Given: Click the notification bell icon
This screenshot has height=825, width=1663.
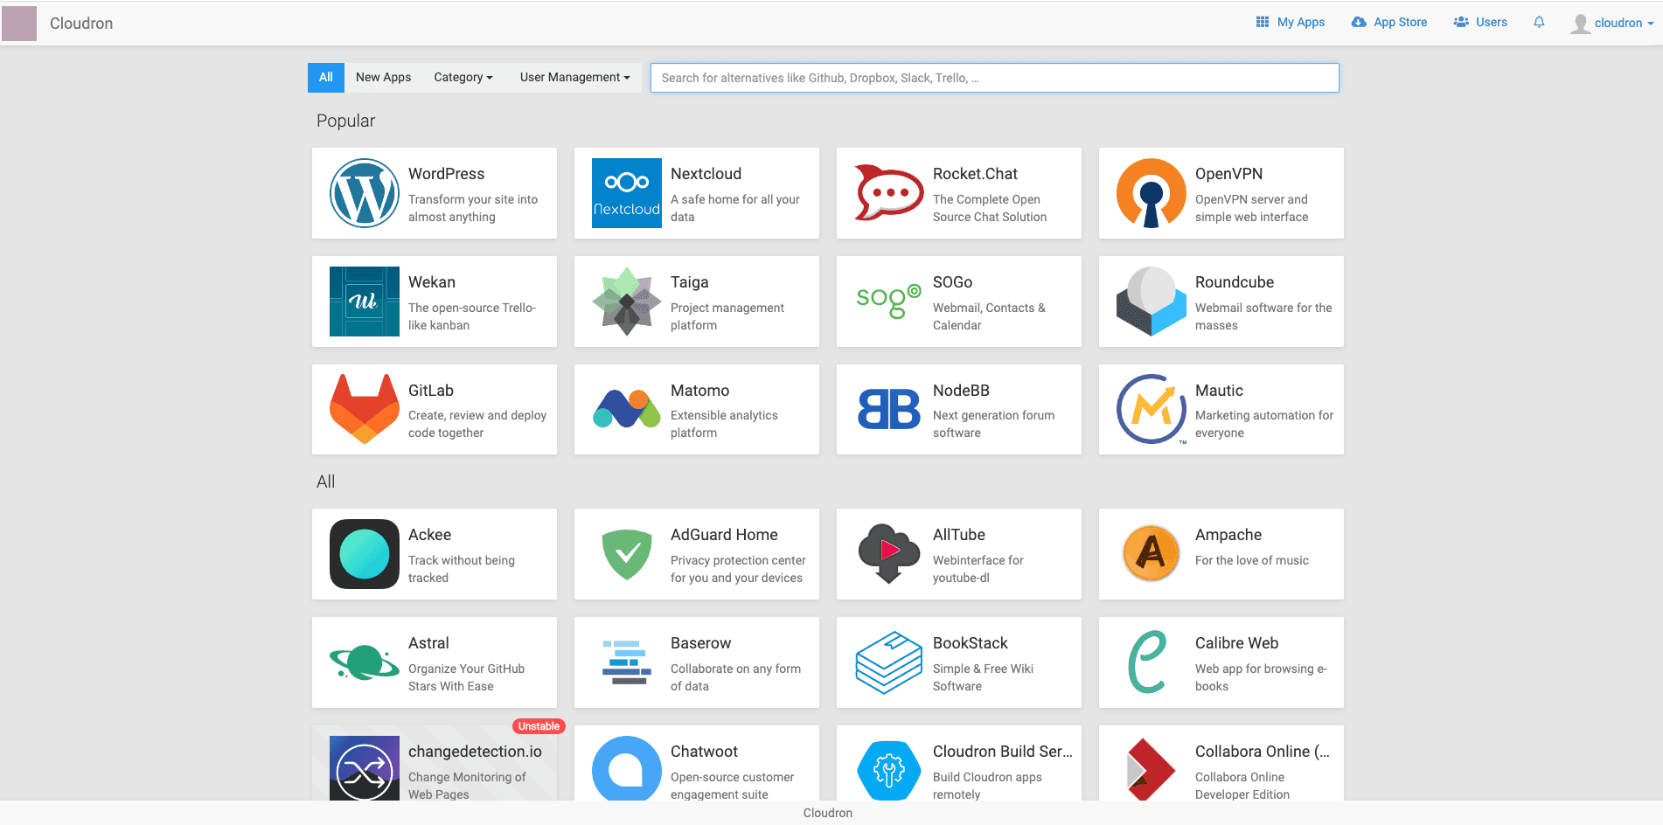Looking at the screenshot, I should coord(1539,22).
